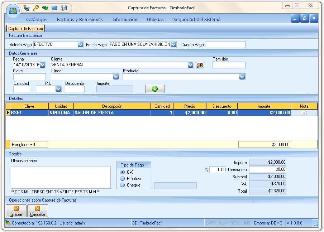Click the green cash bills icon
The image size is (324, 232).
[x=45, y=8]
